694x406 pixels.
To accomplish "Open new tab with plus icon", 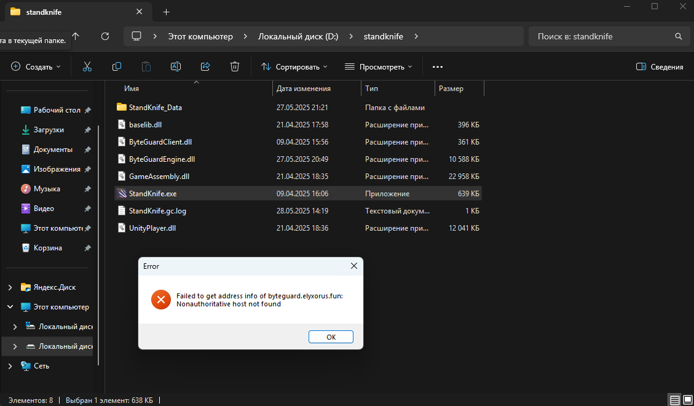I will (167, 12).
